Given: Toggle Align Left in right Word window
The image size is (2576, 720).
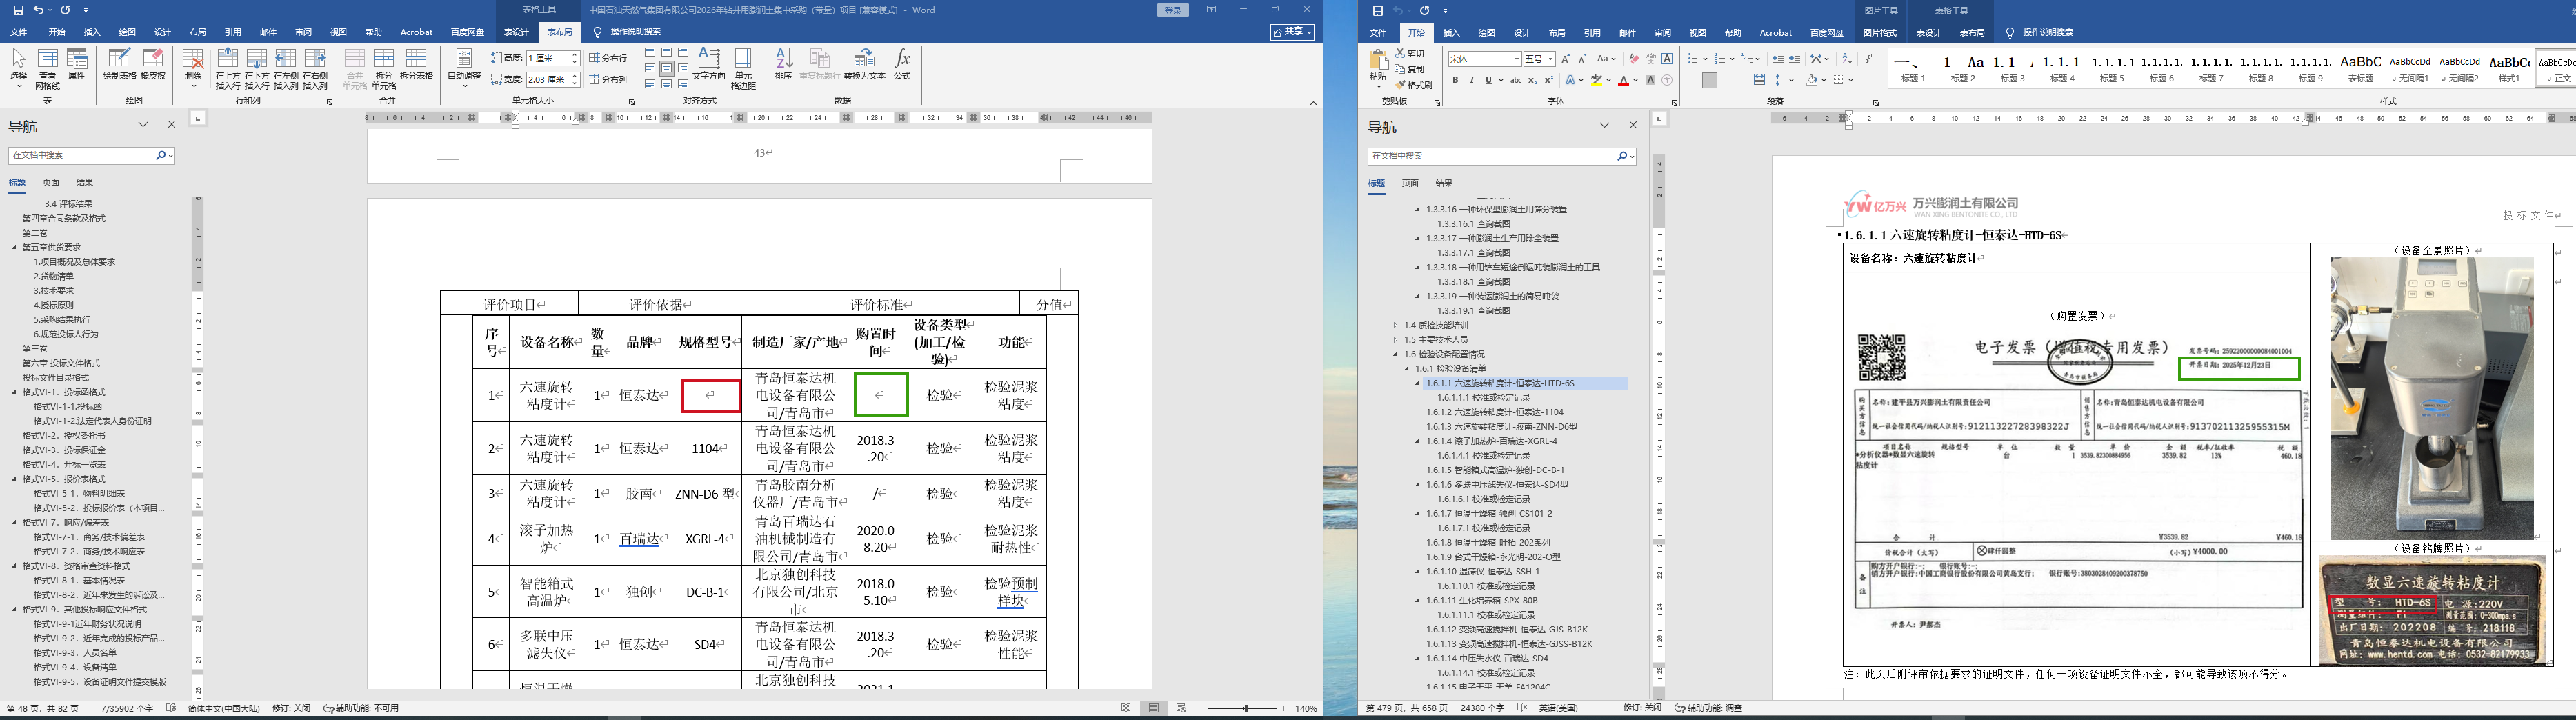Looking at the screenshot, I should (1692, 80).
